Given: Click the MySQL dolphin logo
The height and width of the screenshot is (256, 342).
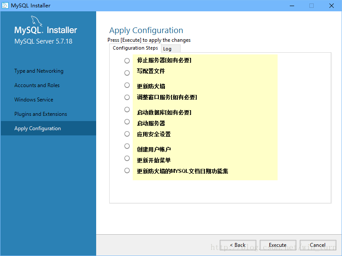Looking at the screenshot, I should click(37, 21).
